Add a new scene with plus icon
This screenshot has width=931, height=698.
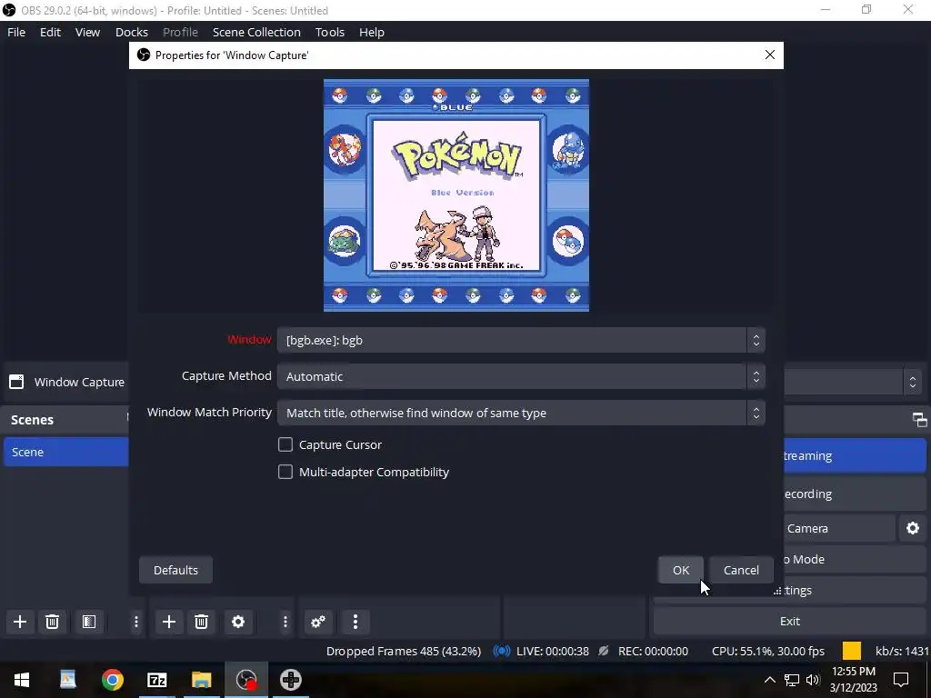pos(20,622)
